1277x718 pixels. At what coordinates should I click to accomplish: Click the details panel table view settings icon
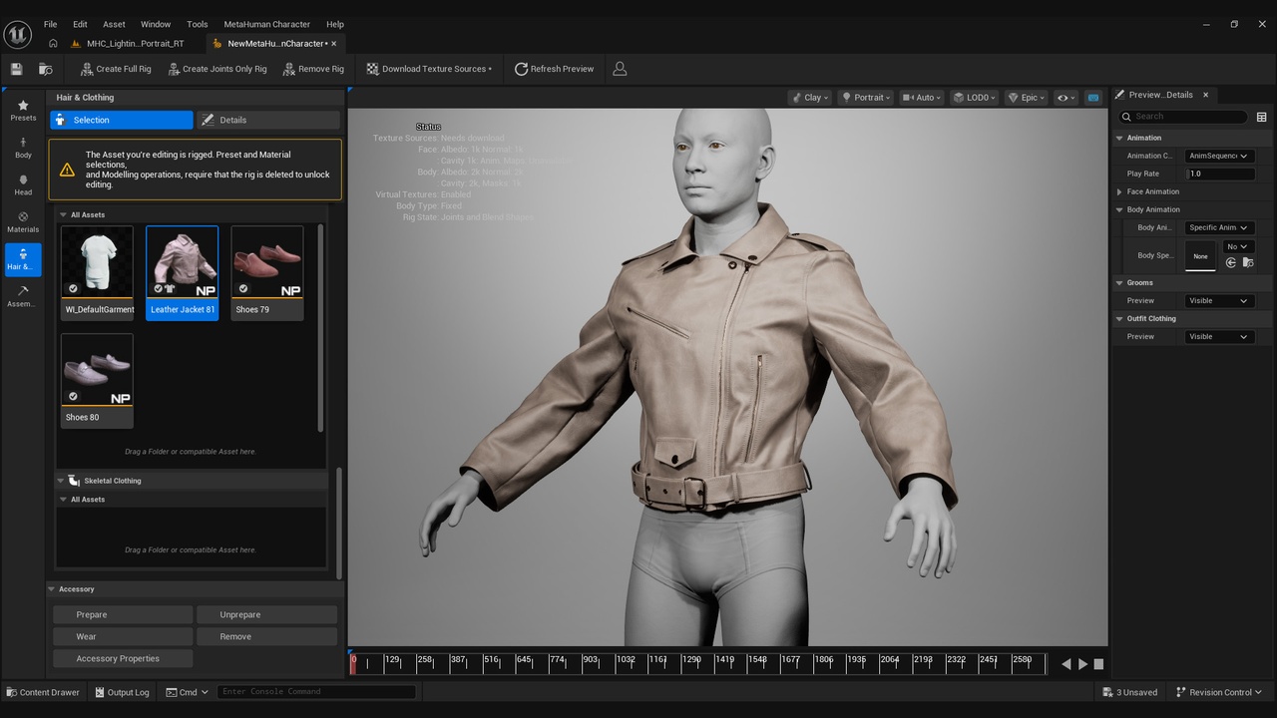tap(1262, 117)
